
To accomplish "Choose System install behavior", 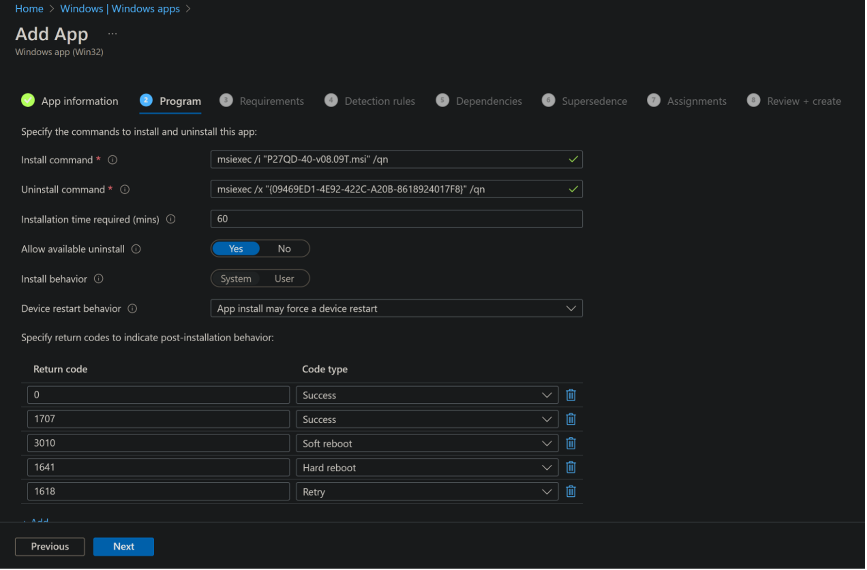I will tap(236, 279).
